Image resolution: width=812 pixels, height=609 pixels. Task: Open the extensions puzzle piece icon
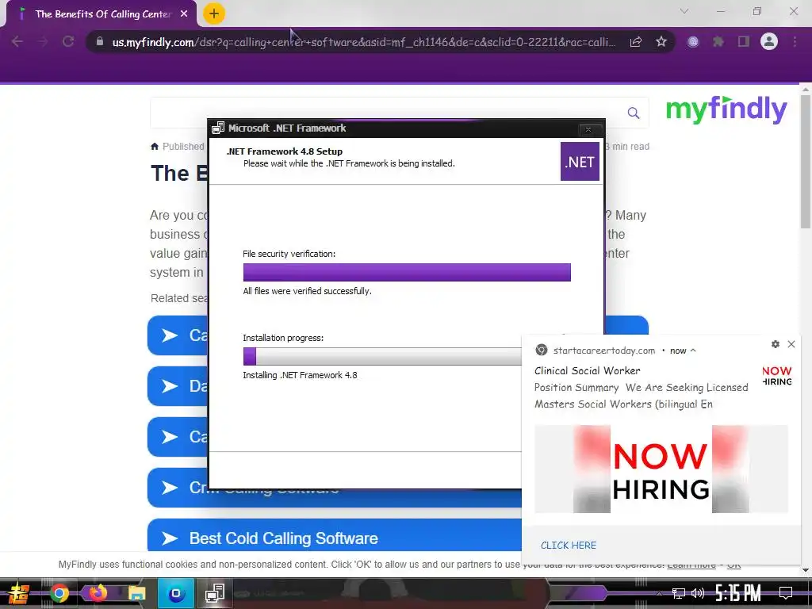tap(718, 42)
